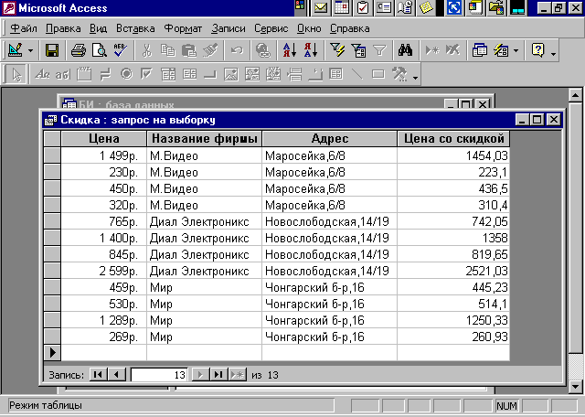This screenshot has height=417, width=585.
Task: Click the scroll down arrow of main window
Action: click(576, 386)
